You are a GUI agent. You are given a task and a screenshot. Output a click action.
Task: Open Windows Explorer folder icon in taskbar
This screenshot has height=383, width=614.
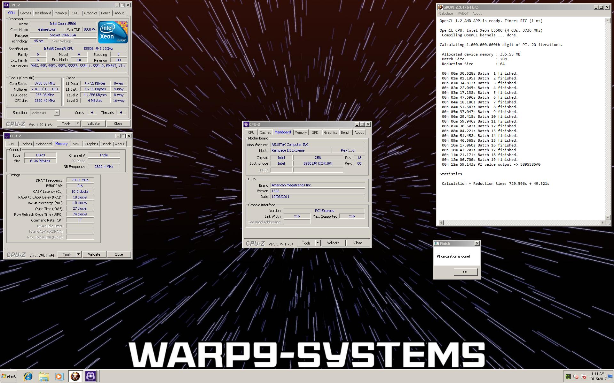tap(44, 376)
